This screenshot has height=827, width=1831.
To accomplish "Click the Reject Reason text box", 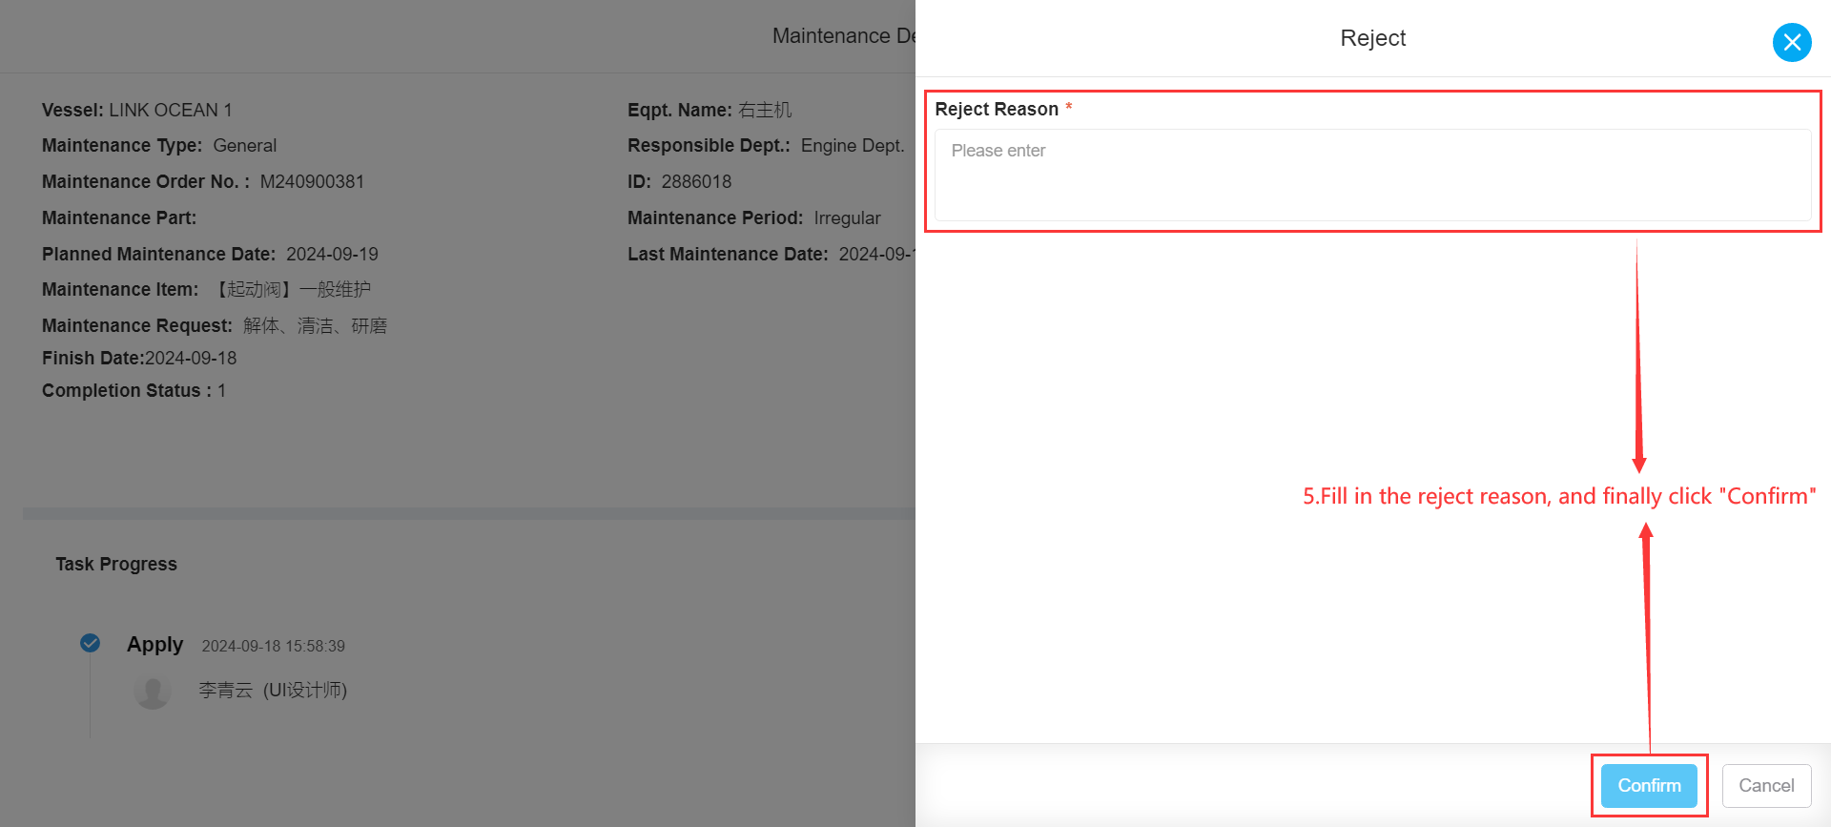I will tap(1372, 175).
